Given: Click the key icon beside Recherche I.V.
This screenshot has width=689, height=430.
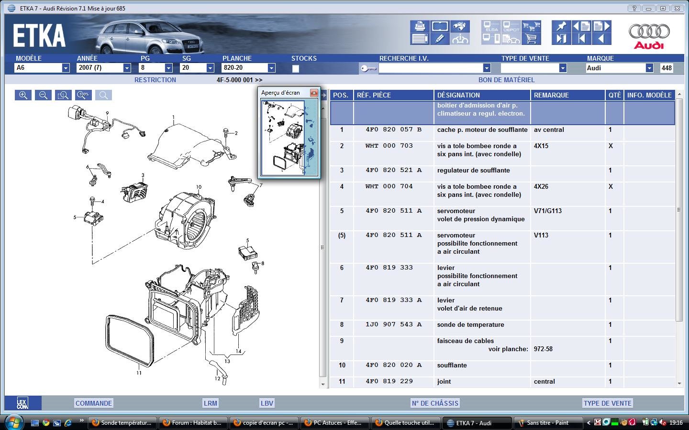Looking at the screenshot, I should click(368, 68).
